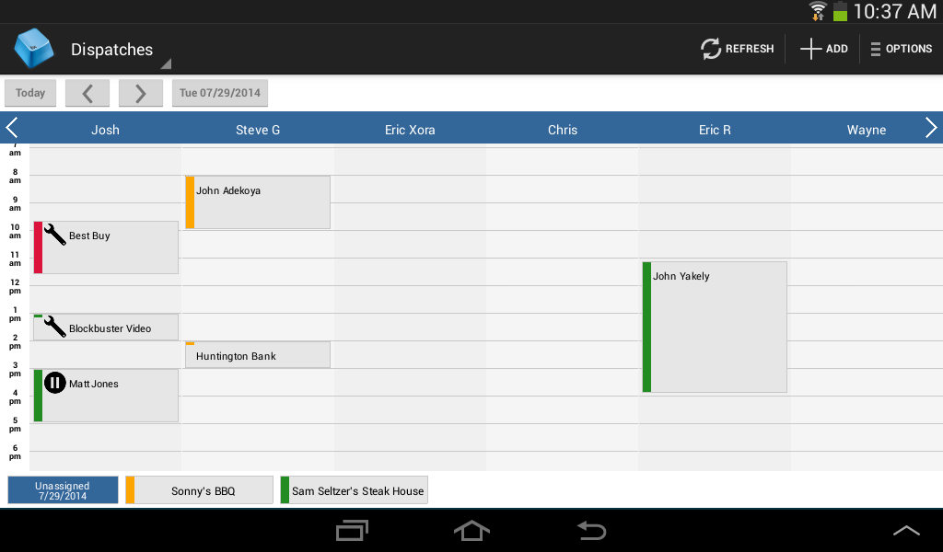Select the Wayne column header

click(x=866, y=130)
